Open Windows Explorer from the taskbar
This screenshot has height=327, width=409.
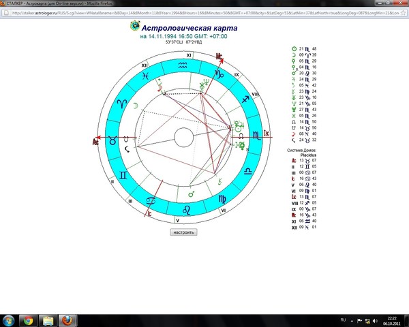[x=48, y=320]
